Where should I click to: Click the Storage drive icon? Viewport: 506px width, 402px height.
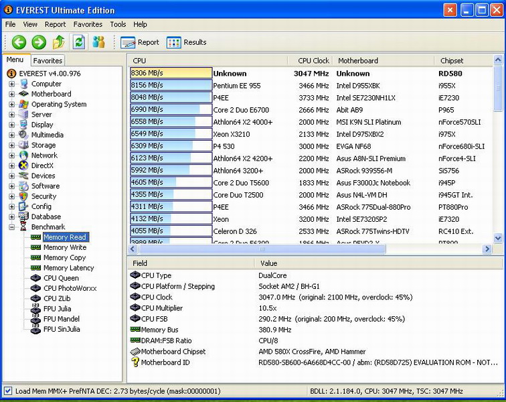(x=23, y=145)
